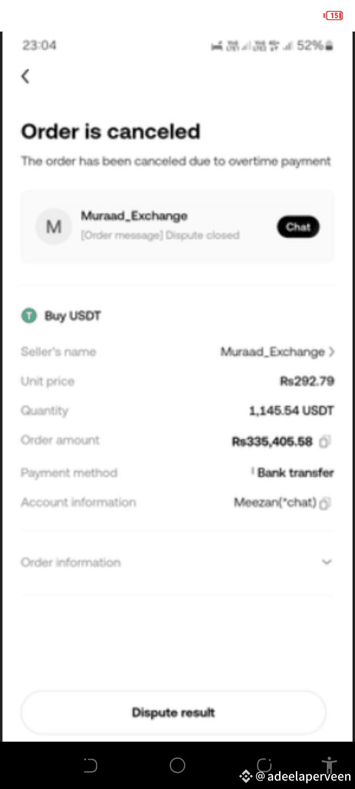This screenshot has width=355, height=789.
Task: Open seller profile via chevron after Muraad_Exchange
Action: pyautogui.click(x=332, y=352)
